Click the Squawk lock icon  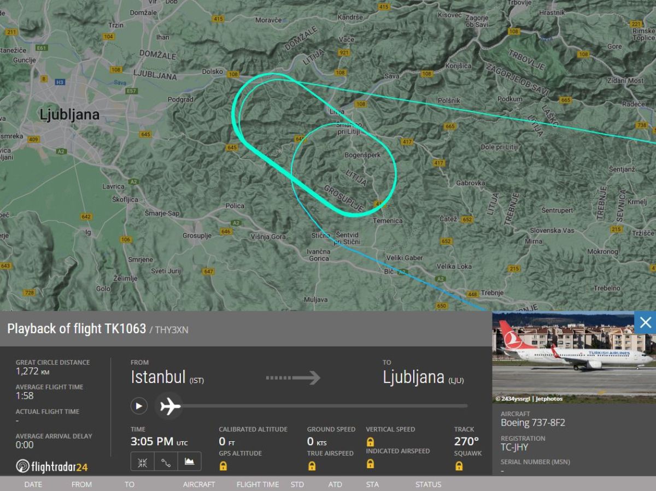click(459, 466)
